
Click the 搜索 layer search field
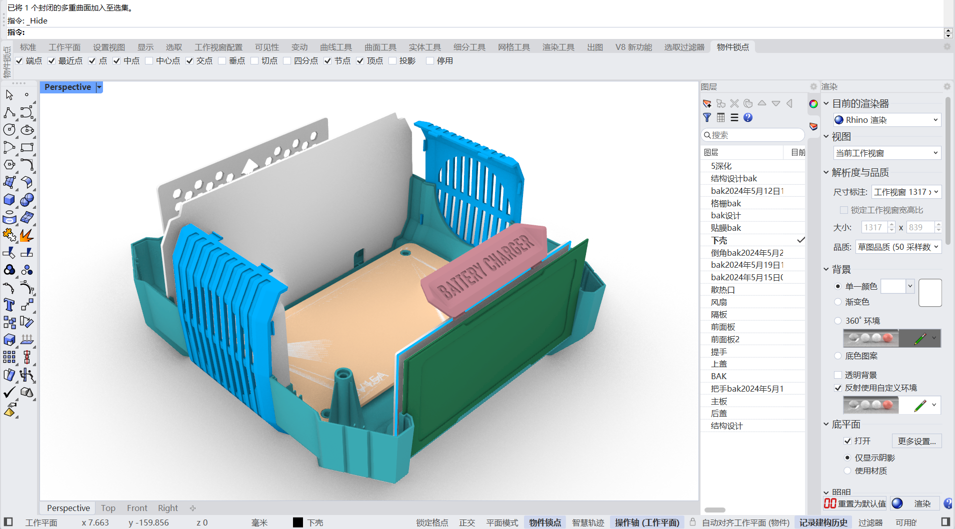point(753,135)
